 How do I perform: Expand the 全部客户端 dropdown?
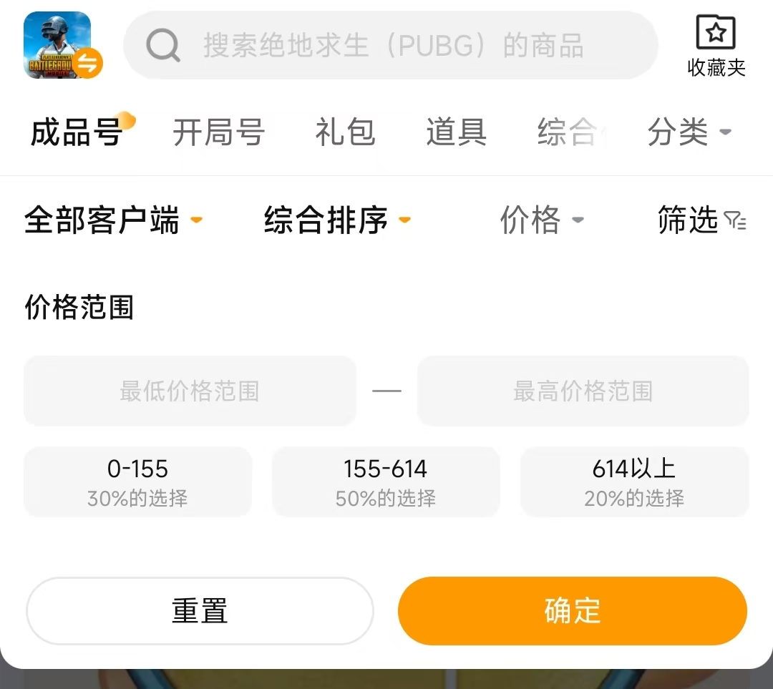pos(113,220)
